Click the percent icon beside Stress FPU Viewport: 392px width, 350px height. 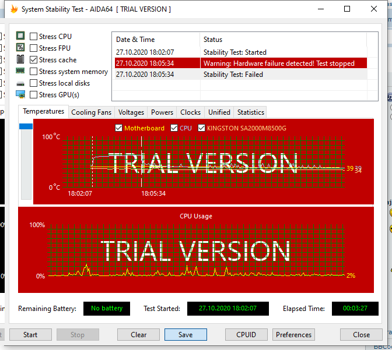point(20,47)
